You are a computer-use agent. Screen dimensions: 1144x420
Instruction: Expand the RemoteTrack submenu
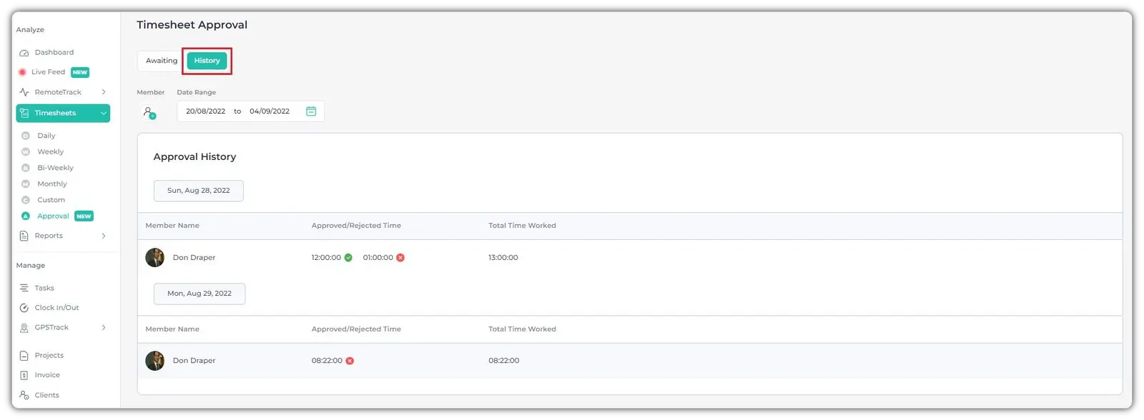click(x=104, y=92)
